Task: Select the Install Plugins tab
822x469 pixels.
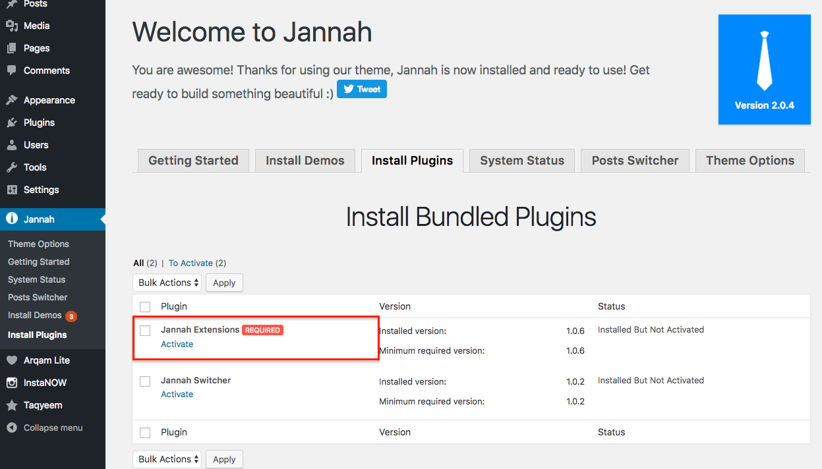Action: [x=413, y=161]
